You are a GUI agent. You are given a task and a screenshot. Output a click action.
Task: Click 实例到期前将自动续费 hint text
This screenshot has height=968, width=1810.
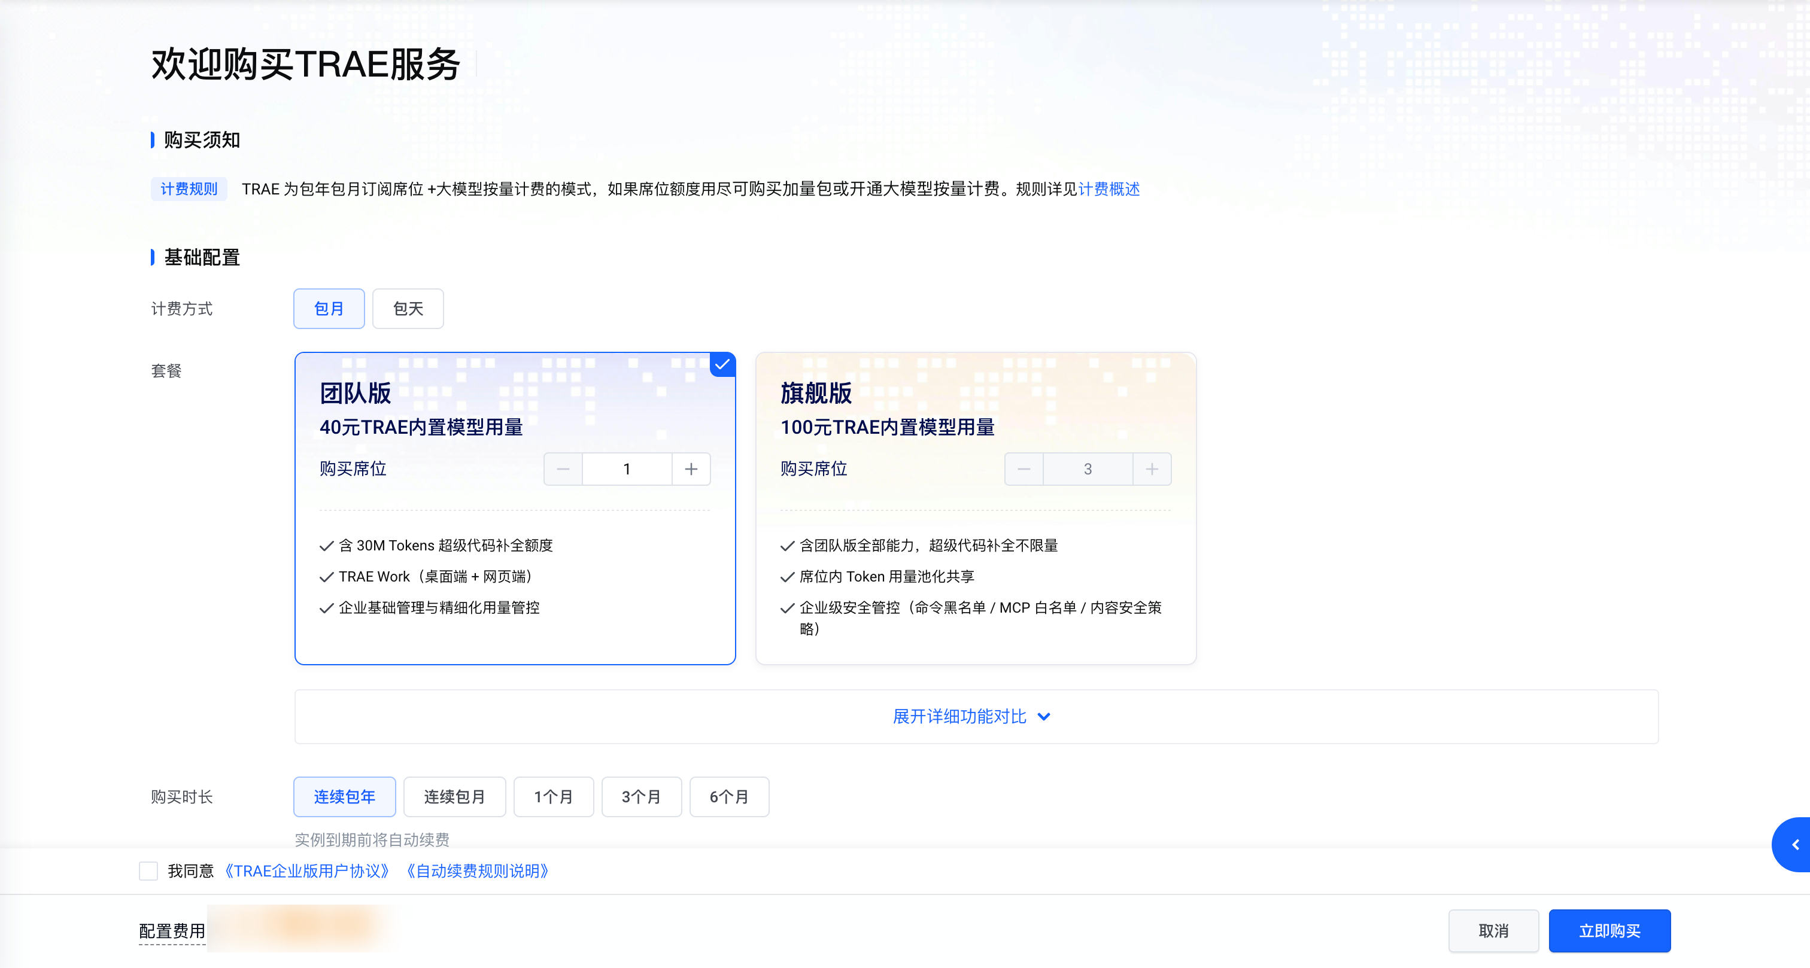[372, 839]
